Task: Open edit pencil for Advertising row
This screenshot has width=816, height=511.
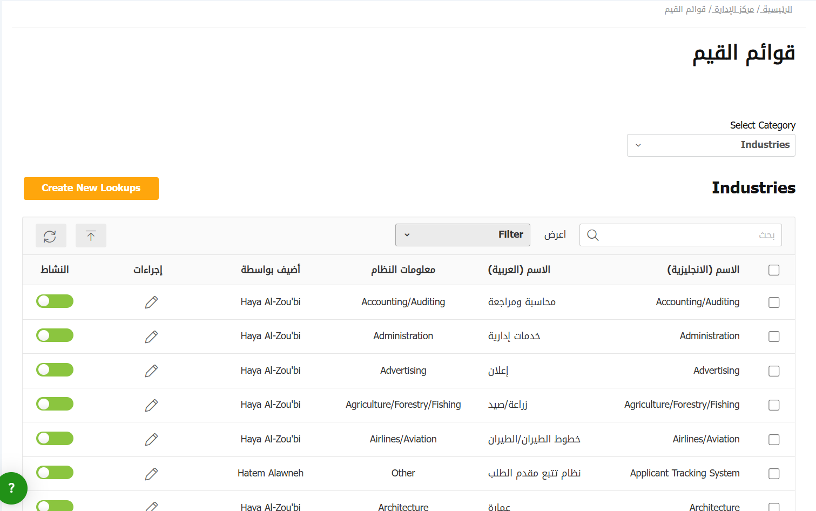Action: pyautogui.click(x=151, y=371)
